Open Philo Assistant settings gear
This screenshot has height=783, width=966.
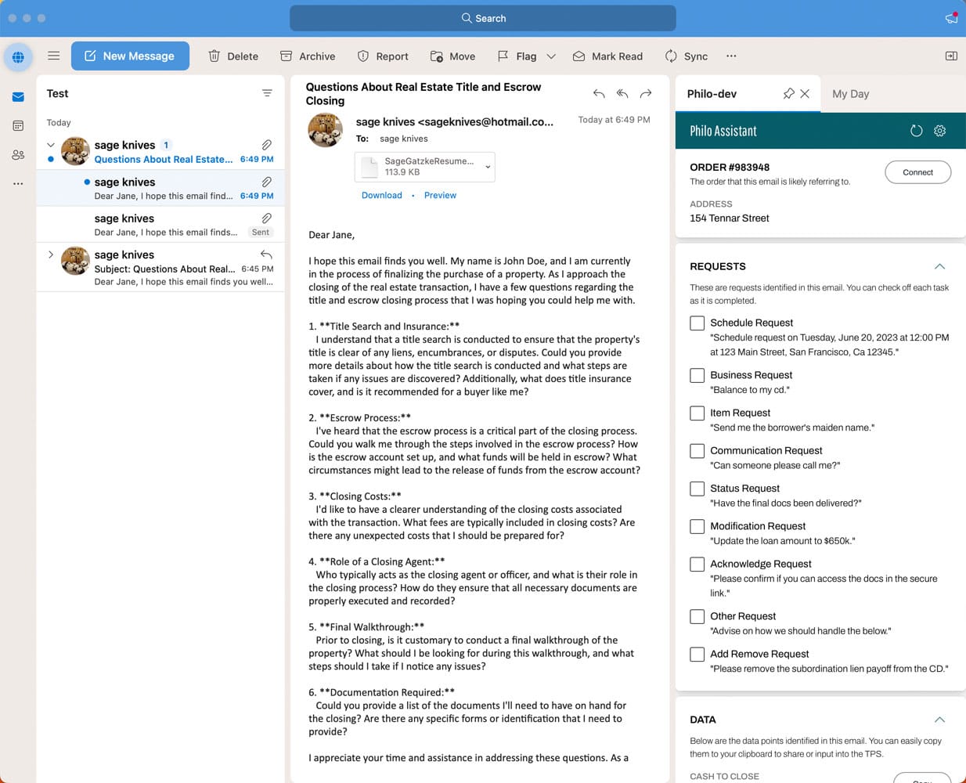click(939, 131)
